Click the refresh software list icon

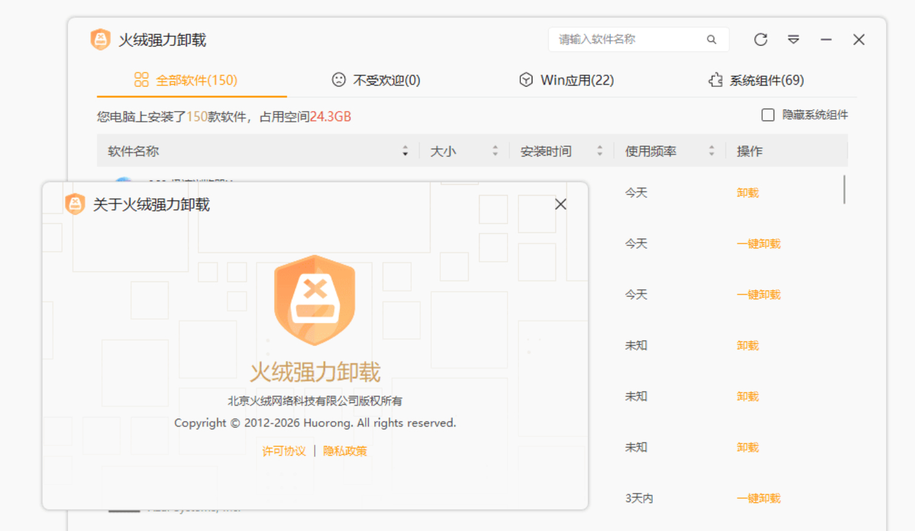pyautogui.click(x=760, y=39)
